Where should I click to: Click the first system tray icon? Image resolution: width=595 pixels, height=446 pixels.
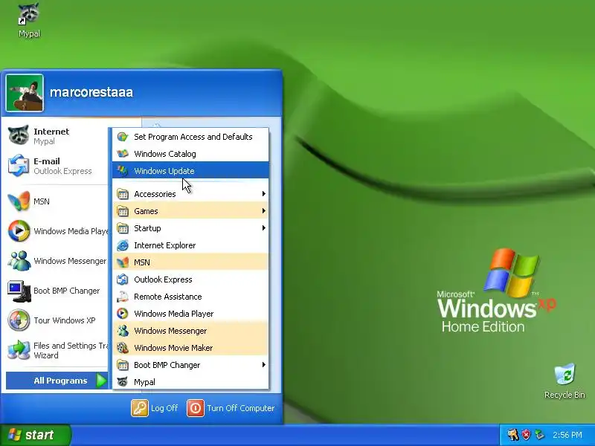pos(513,435)
